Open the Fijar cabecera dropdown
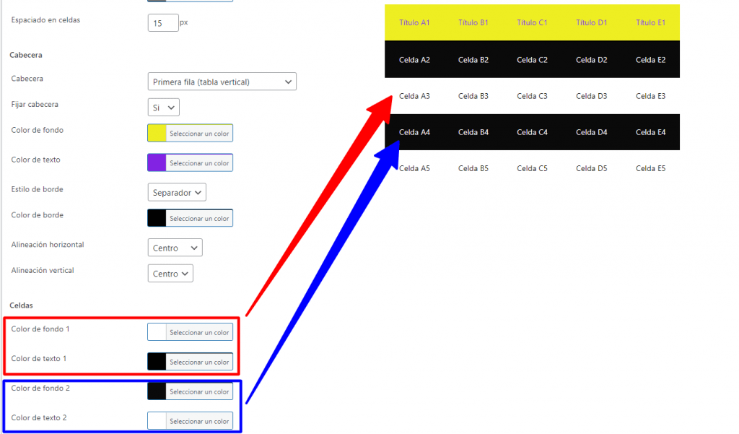Image resolution: width=739 pixels, height=434 pixels. tap(163, 108)
